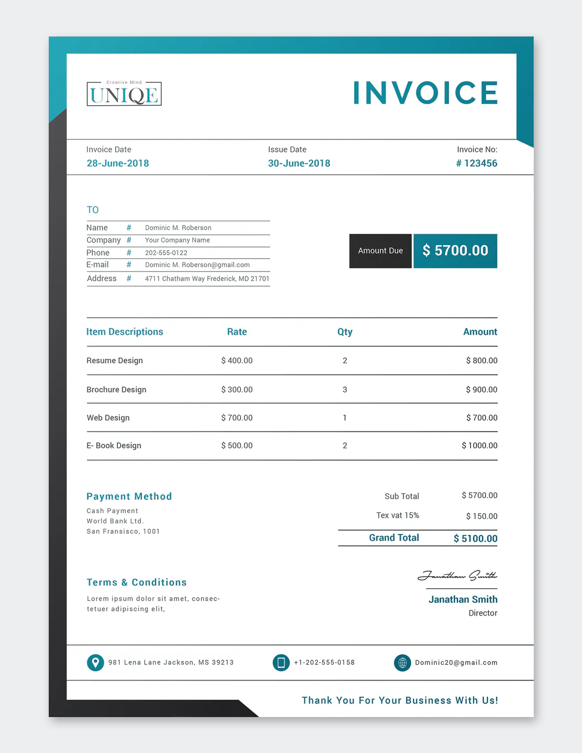Click the mobile phone icon in footer
This screenshot has width=582, height=753.
281,663
